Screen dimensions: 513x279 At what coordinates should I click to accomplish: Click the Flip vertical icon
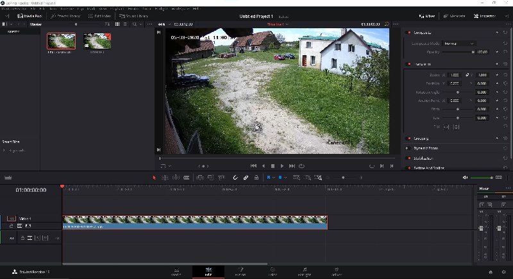(457, 126)
